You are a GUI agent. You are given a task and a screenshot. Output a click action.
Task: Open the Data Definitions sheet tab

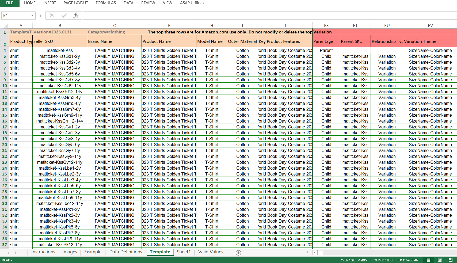126,252
